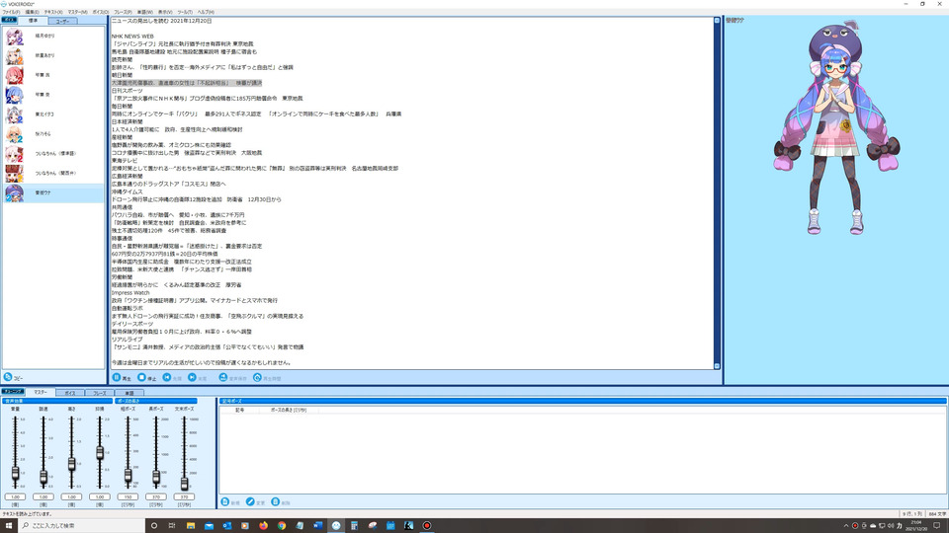This screenshot has height=533, width=949.
Task: Open Chrome from the taskbar
Action: (282, 526)
